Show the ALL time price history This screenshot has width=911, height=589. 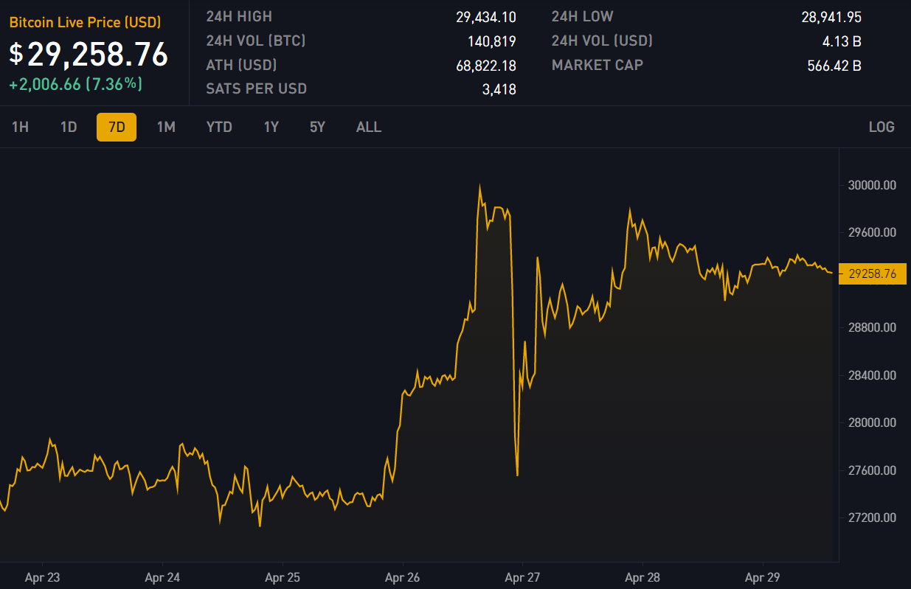tap(368, 127)
